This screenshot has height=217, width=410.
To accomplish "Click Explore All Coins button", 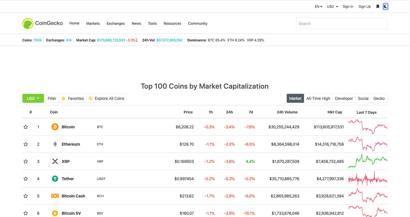I will pyautogui.click(x=106, y=98).
